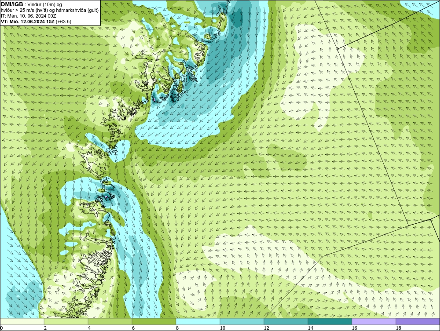Click the legend scale label '10'
This screenshot has width=440, height=331.
(x=222, y=328)
